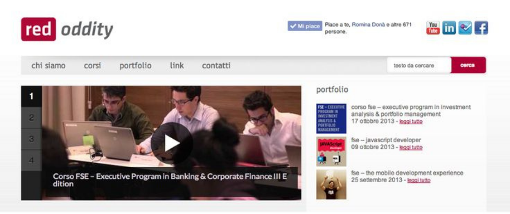Screen dimensions: 510x214
Task: Click the Foursquare check-in icon
Action: coord(465,28)
